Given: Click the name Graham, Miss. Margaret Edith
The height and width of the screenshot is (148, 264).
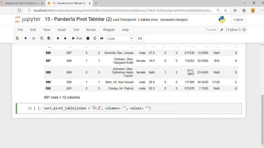Looking at the screenshot, I should coord(123,61).
